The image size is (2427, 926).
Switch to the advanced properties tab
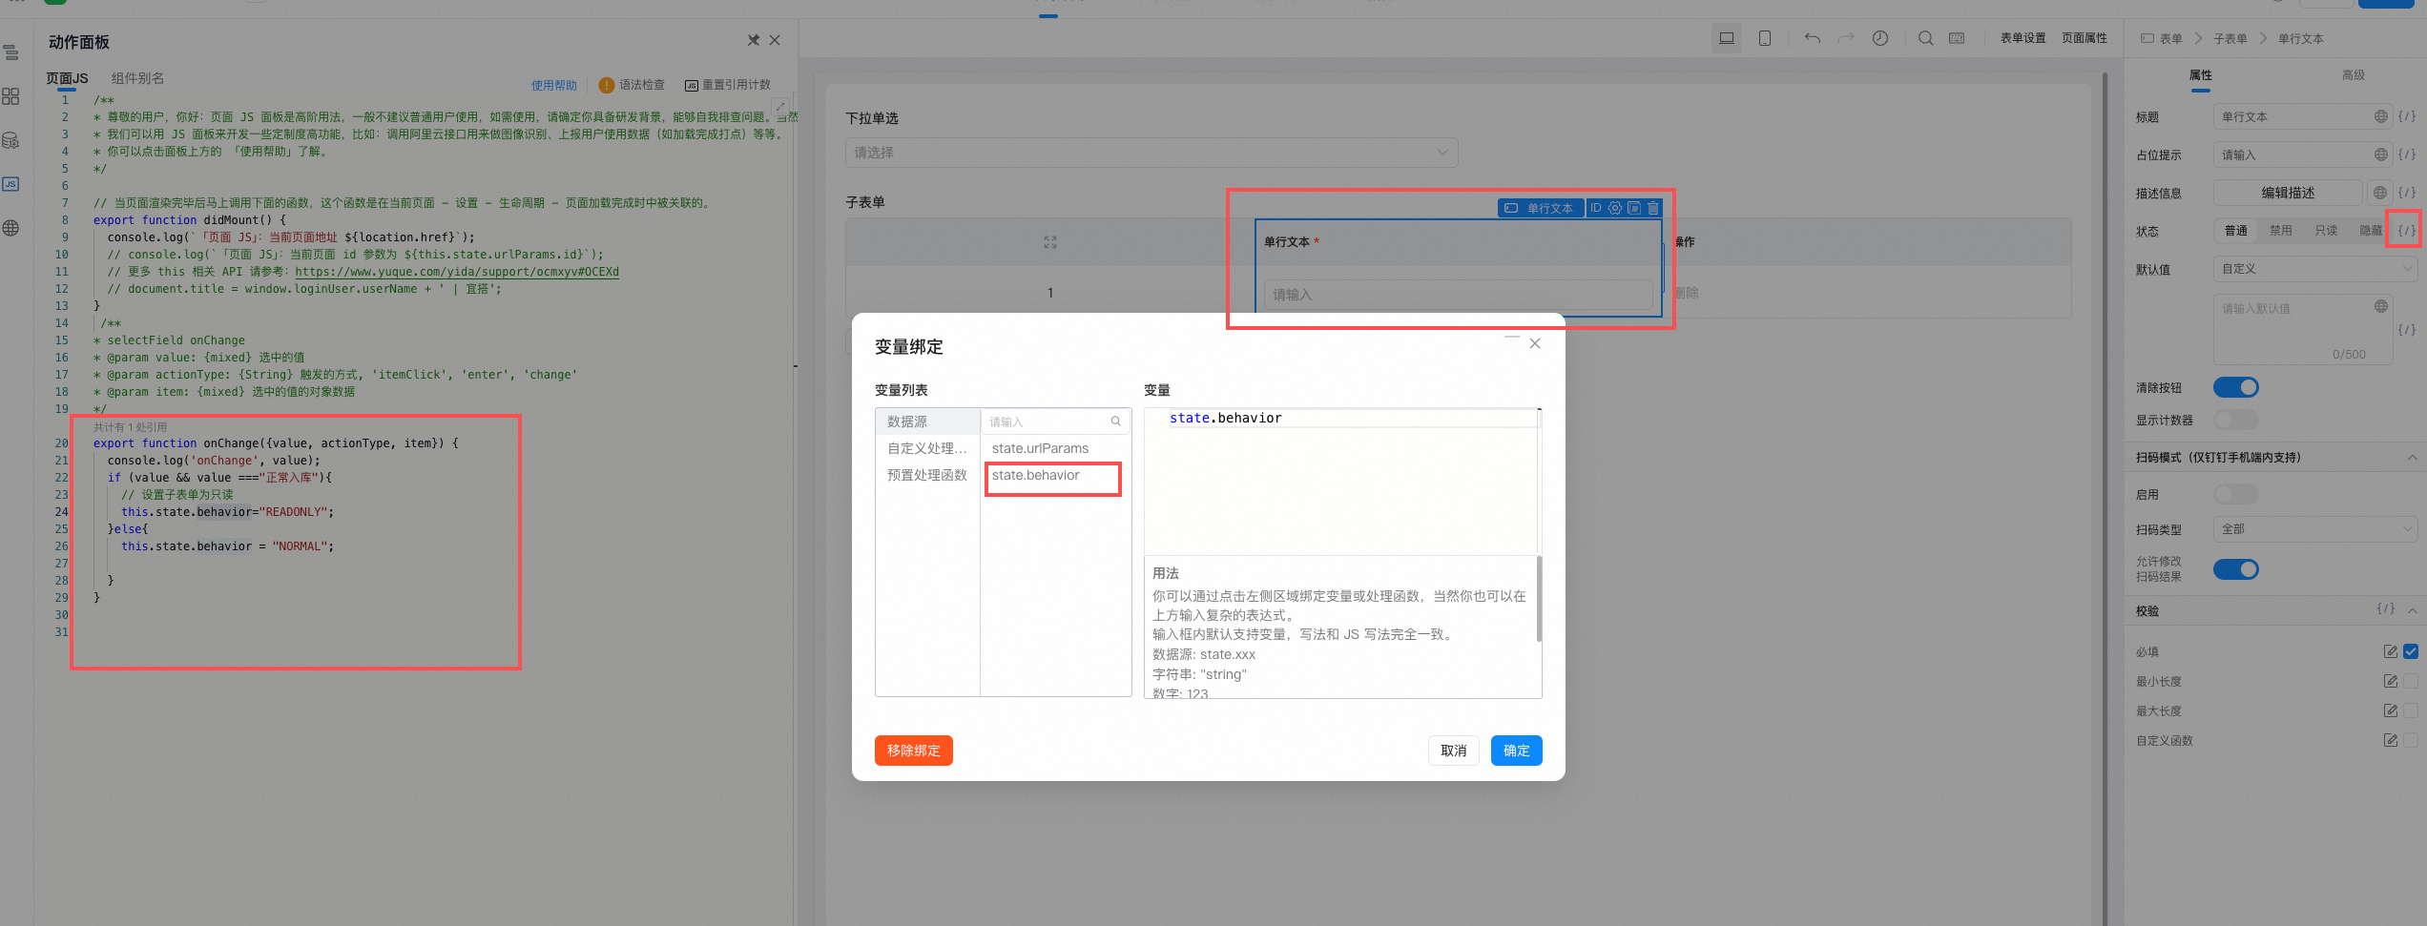point(2353,74)
